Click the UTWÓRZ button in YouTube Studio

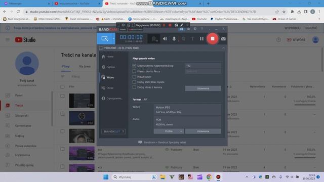click(296, 39)
